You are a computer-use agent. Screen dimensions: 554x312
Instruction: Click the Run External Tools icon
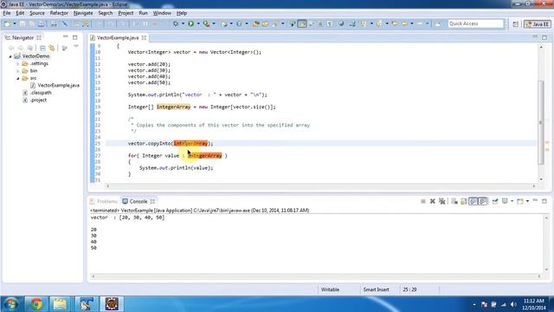point(206,23)
